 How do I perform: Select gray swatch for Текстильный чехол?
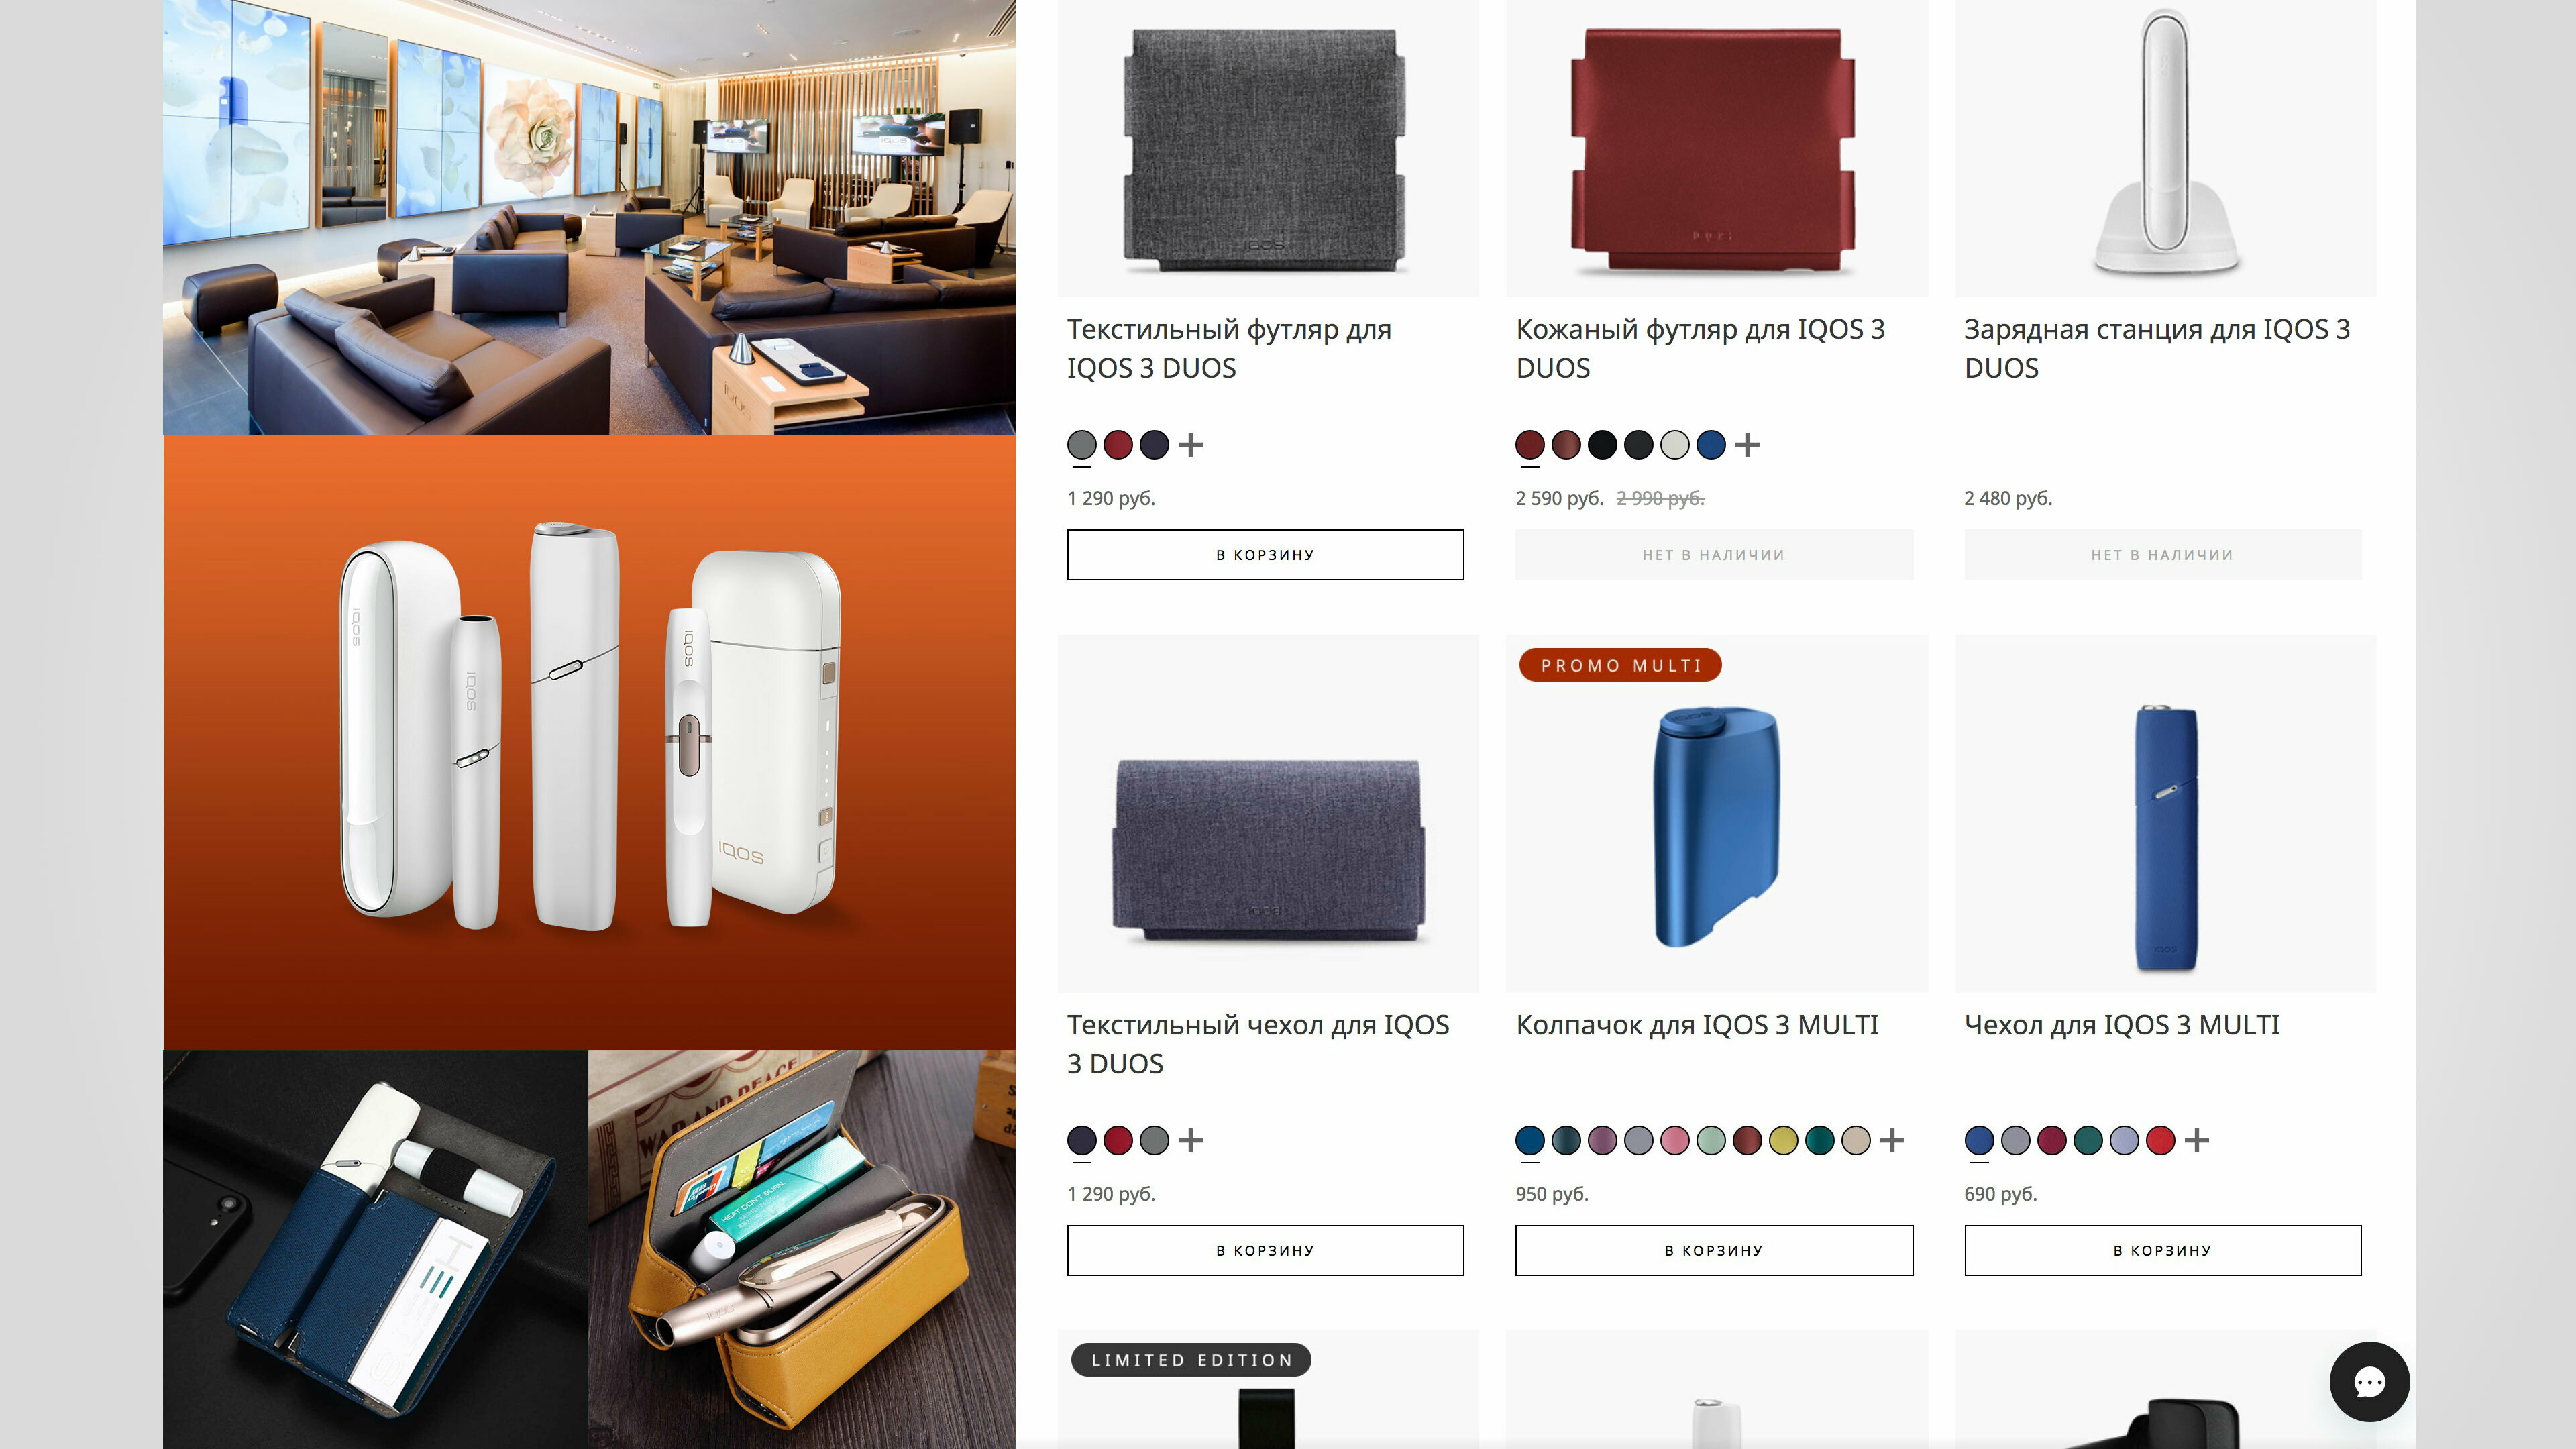point(1154,1140)
